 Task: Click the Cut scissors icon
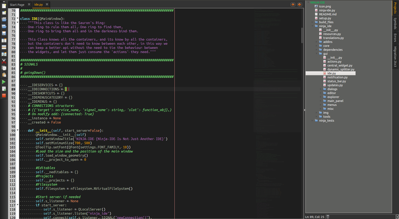[4, 61]
